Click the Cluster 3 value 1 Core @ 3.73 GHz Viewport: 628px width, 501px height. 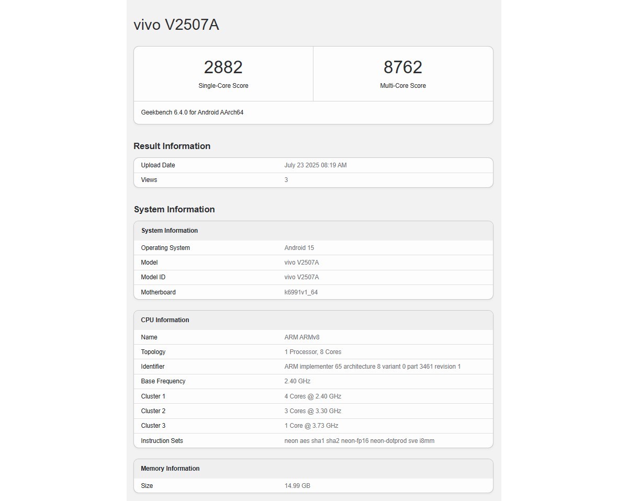click(x=311, y=426)
